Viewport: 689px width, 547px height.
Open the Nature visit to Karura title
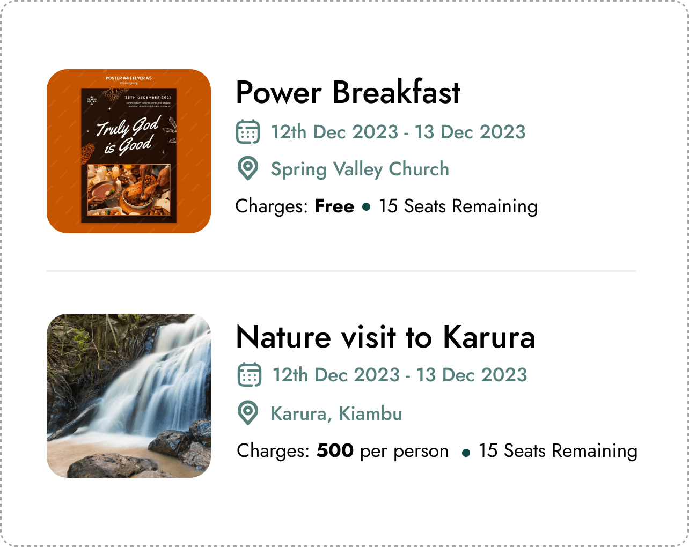pyautogui.click(x=385, y=337)
